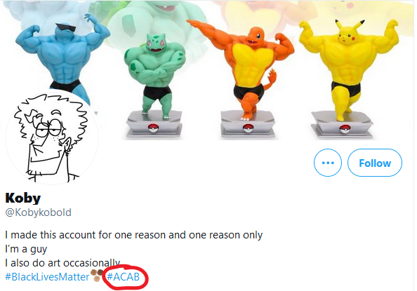The height and width of the screenshot is (291, 417).
Task: Click the Pokeball under Charmander's pedestal
Action: click(x=248, y=128)
